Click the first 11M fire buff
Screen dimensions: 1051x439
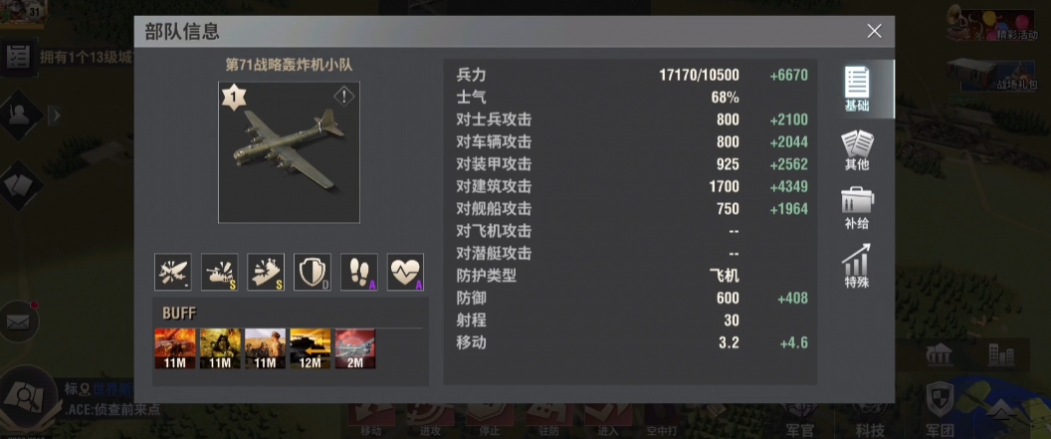click(x=175, y=348)
